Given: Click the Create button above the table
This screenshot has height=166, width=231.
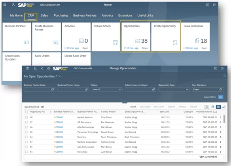Looking at the screenshot, I should click(133, 107).
